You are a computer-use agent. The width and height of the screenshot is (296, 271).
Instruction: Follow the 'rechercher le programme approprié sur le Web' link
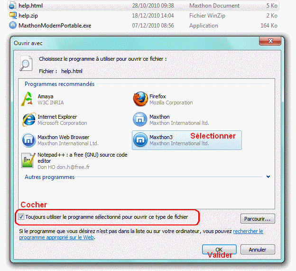click(x=141, y=234)
